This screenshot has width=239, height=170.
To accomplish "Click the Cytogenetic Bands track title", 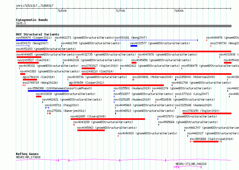I will 32,20.
